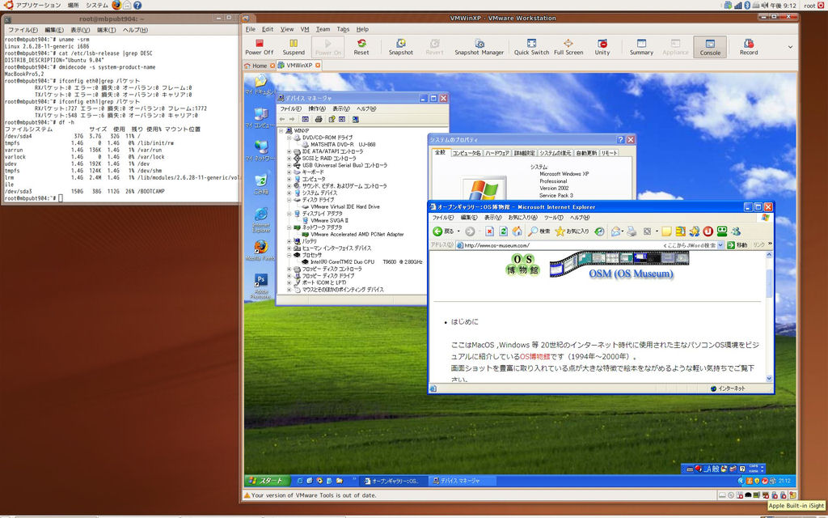Click the print icon in Device Manager toolbar

point(319,120)
